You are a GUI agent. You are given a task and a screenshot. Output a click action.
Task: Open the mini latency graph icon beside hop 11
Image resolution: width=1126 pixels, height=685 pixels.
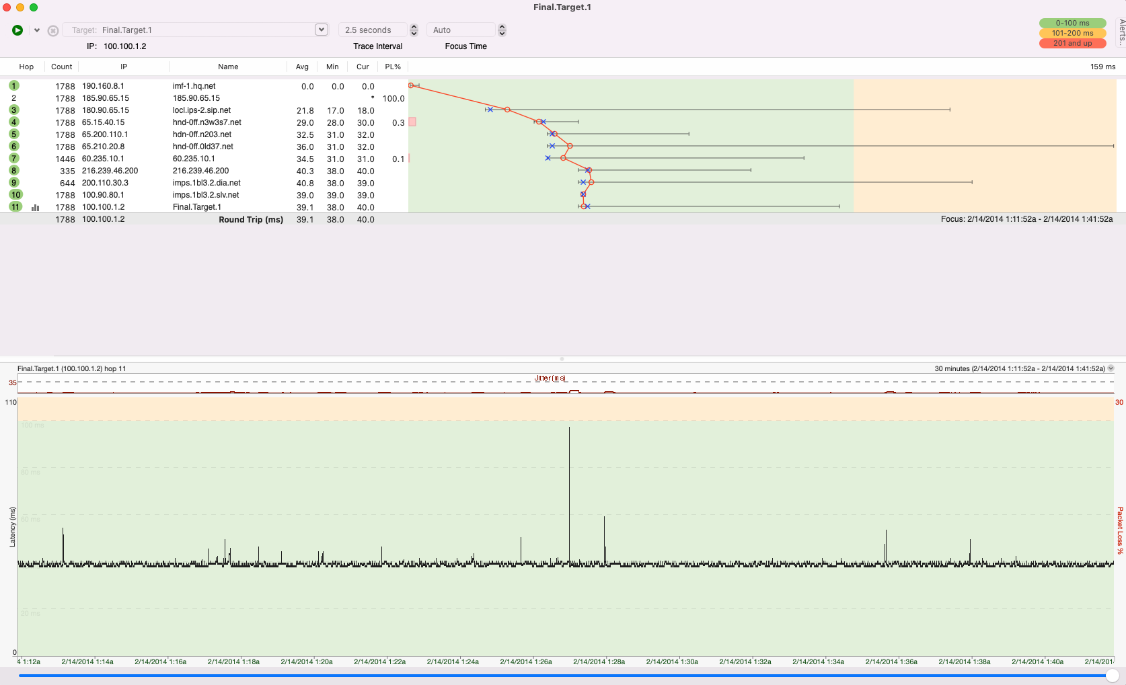(x=35, y=208)
